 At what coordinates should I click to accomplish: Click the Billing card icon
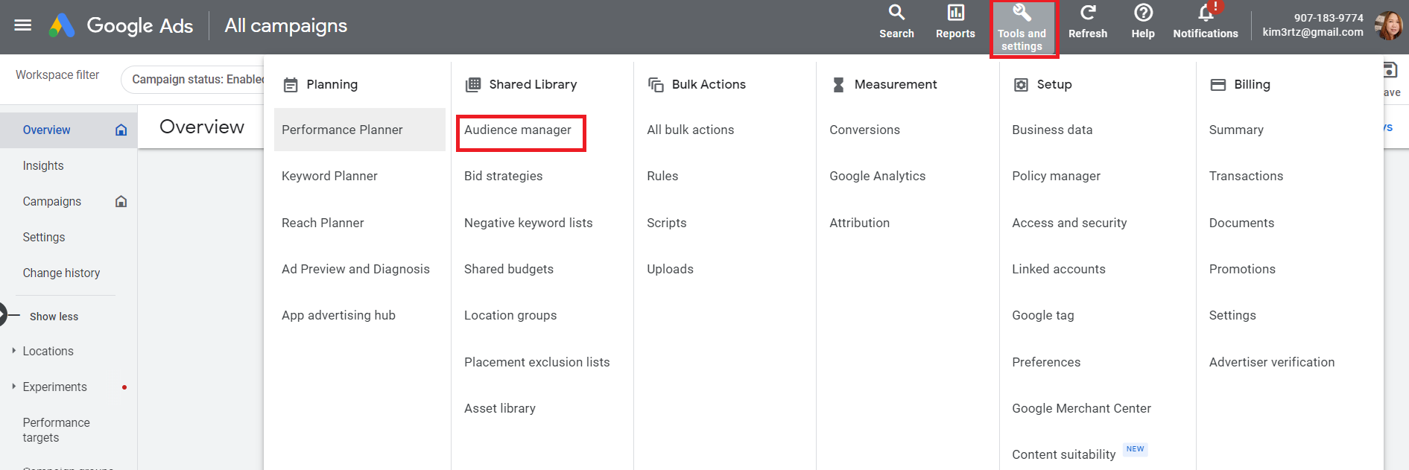[x=1218, y=85]
